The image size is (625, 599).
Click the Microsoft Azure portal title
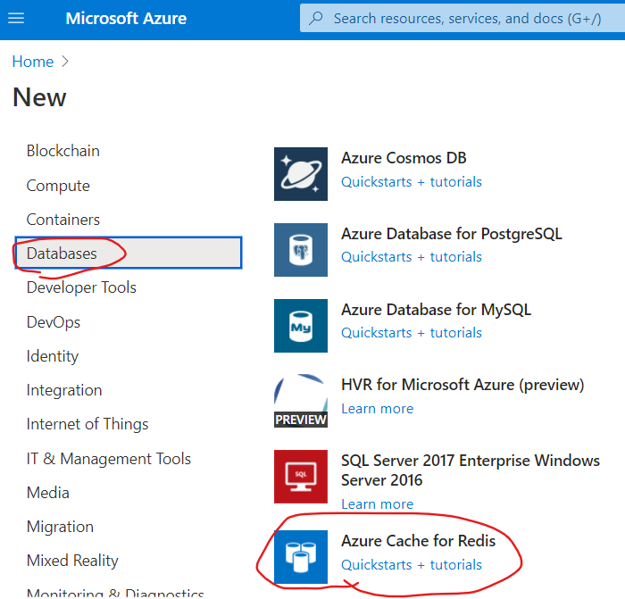click(127, 19)
